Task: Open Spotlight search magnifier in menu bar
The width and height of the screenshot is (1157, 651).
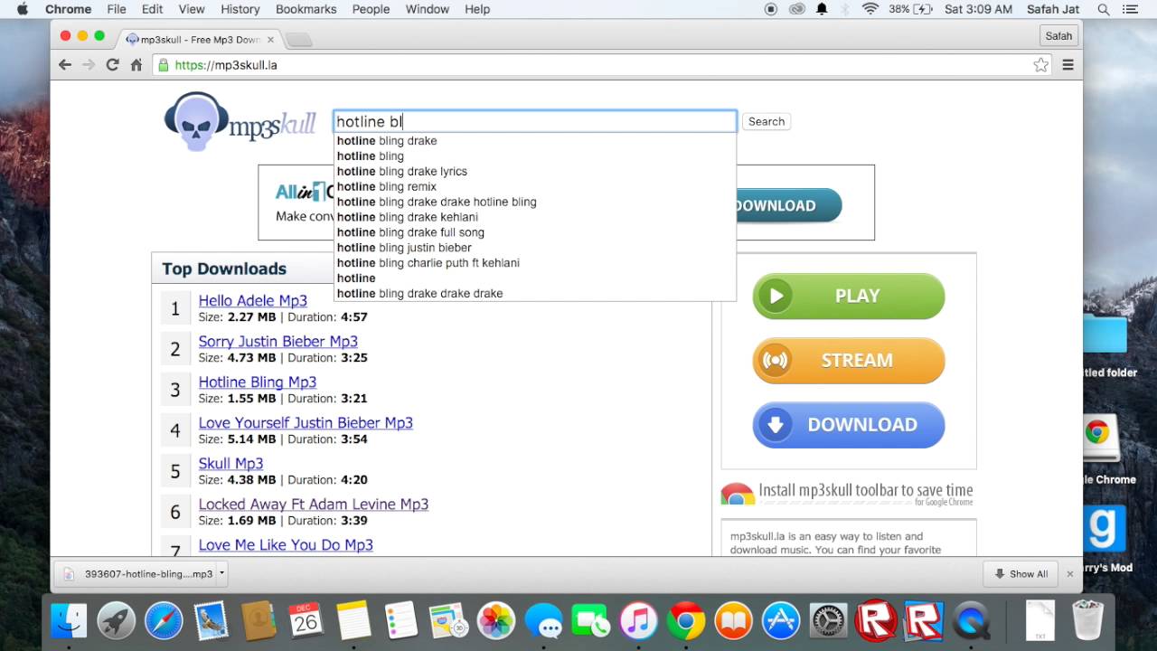Action: (1104, 9)
